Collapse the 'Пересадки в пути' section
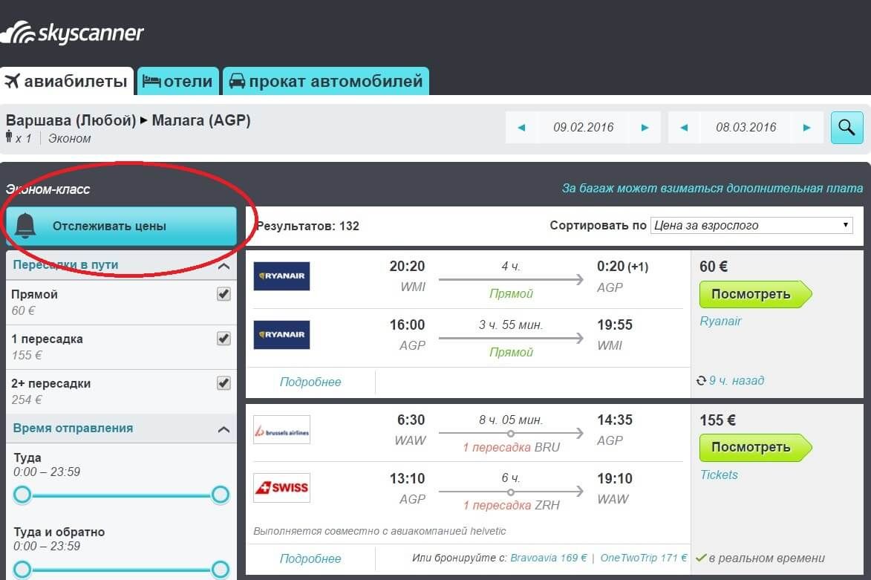 pyautogui.click(x=224, y=266)
